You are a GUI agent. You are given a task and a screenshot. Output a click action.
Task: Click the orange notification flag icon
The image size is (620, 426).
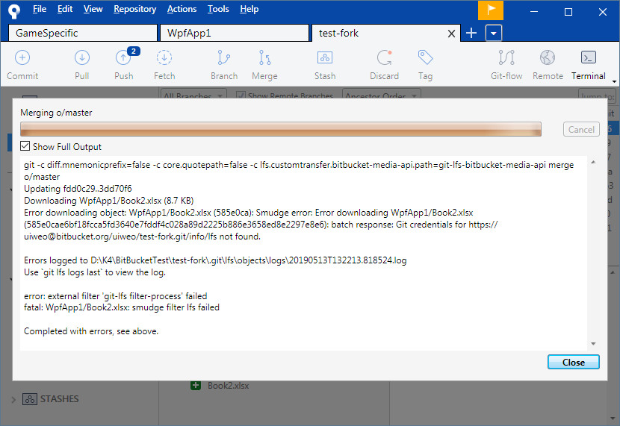click(x=491, y=10)
